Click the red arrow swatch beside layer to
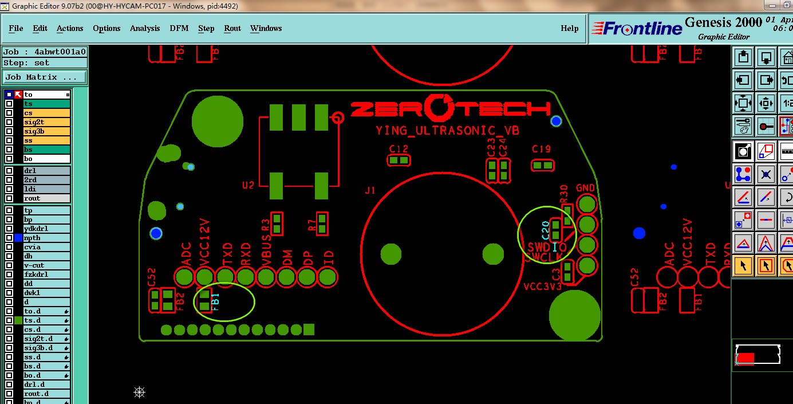 point(18,95)
